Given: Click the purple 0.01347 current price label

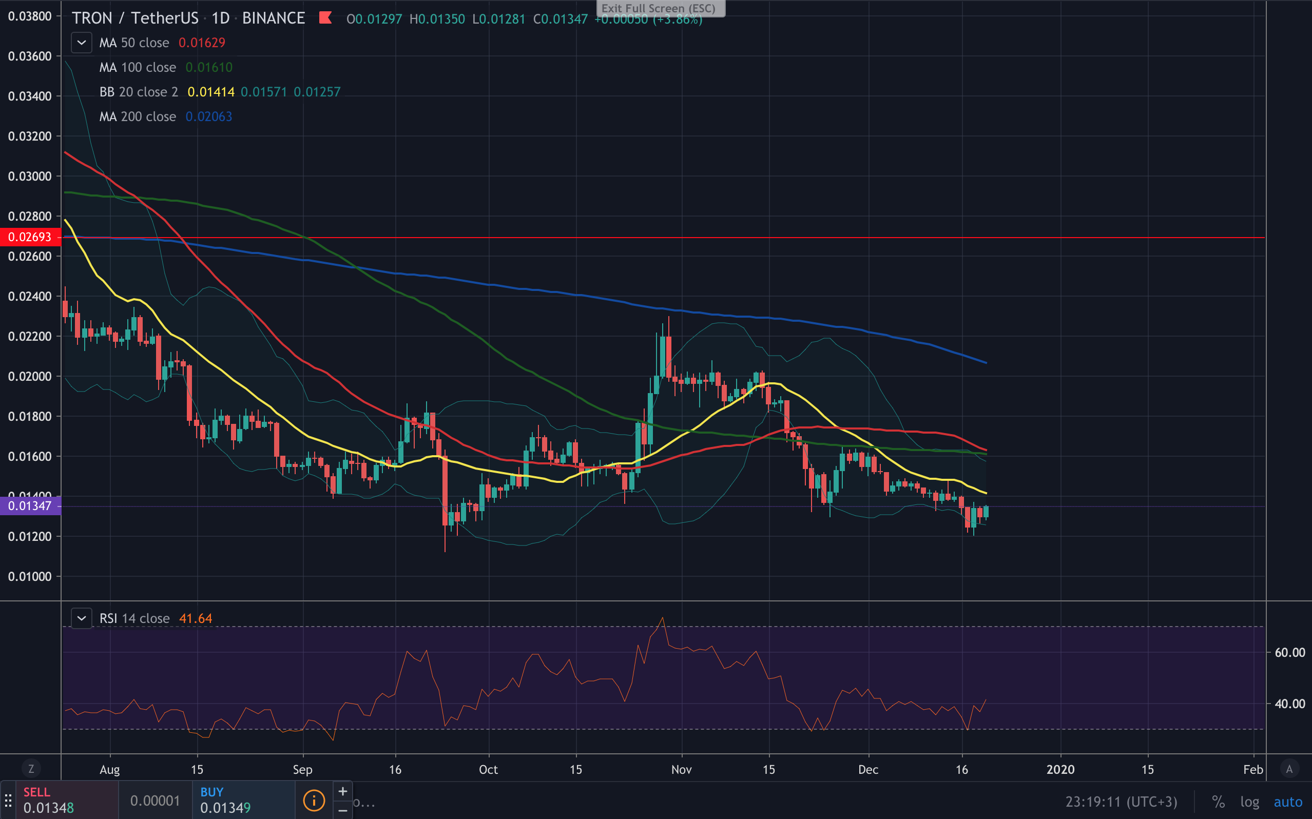Looking at the screenshot, I should [x=30, y=506].
